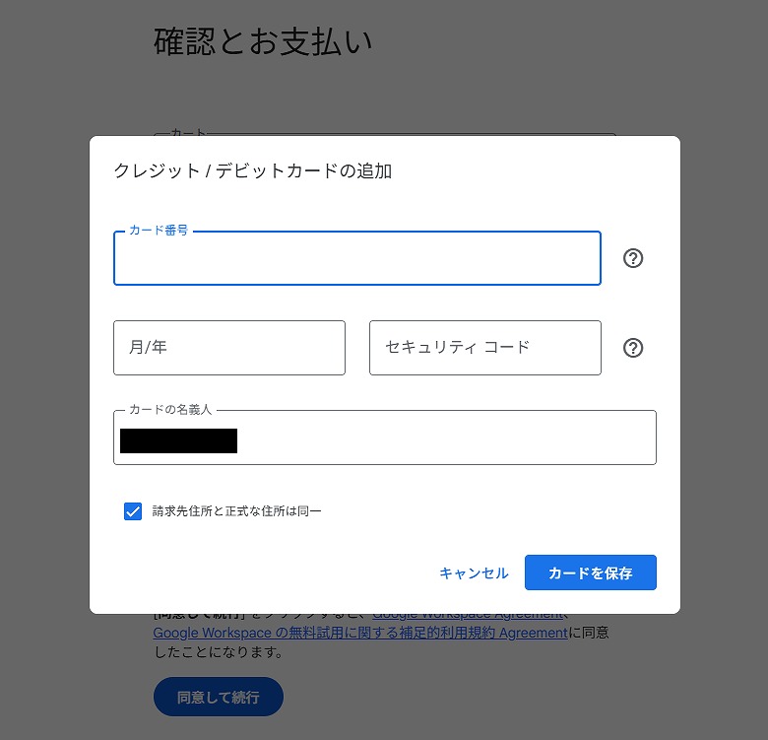The image size is (768, 740).
Task: Open help for the security code field
Action: tap(633, 348)
